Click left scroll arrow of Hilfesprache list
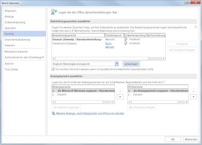This screenshot has width=202, height=145. click(x=130, y=102)
